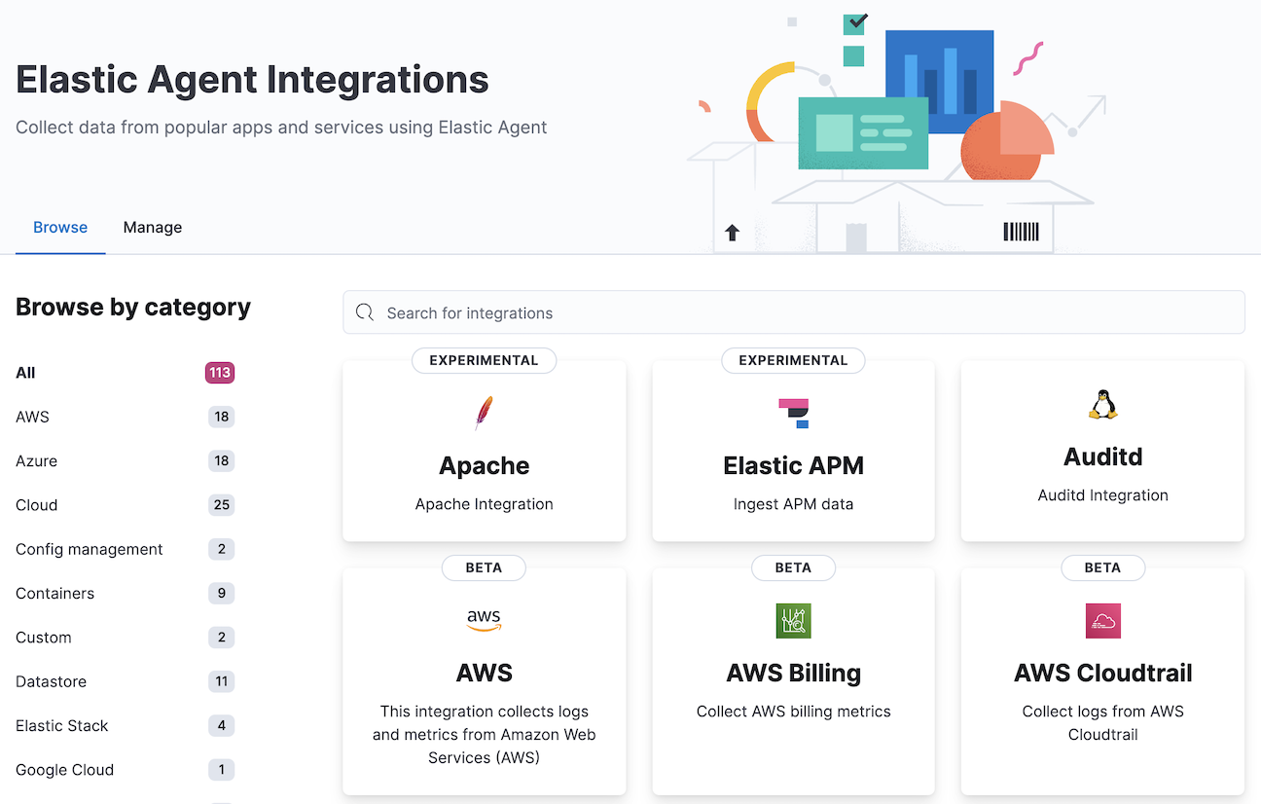Select the Browse tab
The width and height of the screenshot is (1261, 804).
(x=59, y=227)
